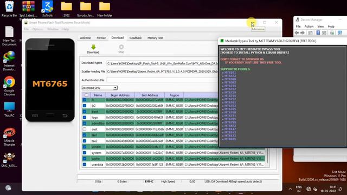The height and width of the screenshot is (195, 347).
Task: Open Options menu in SP Flash Tool
Action: coord(38,29)
